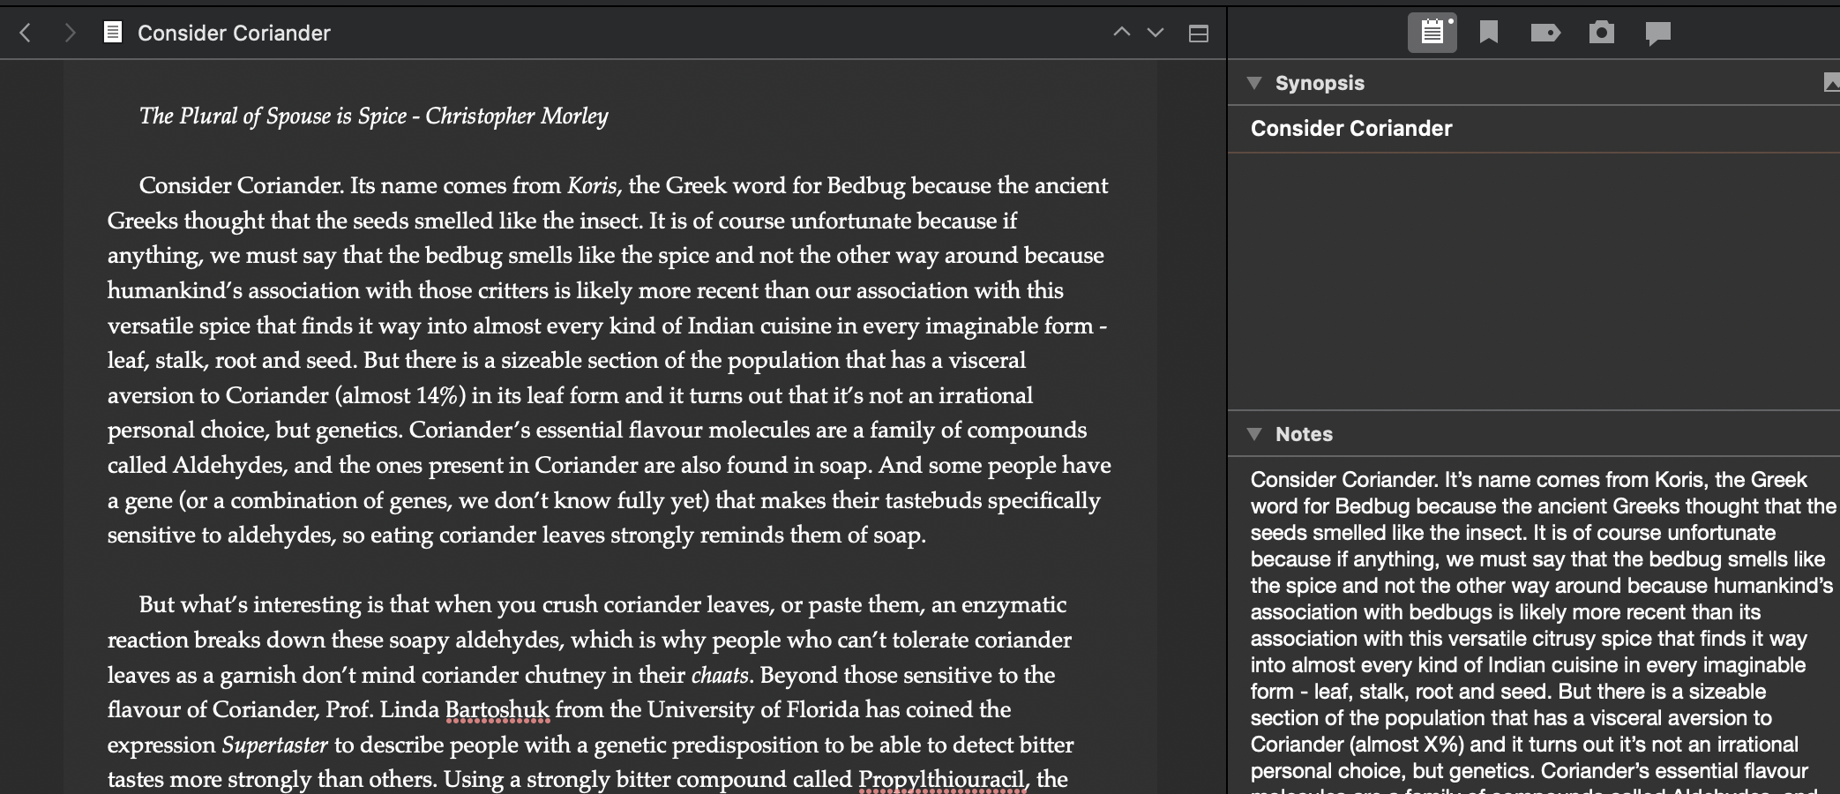Click the editor header title Consider Coriander
This screenshot has height=794, width=1840.
click(x=234, y=34)
